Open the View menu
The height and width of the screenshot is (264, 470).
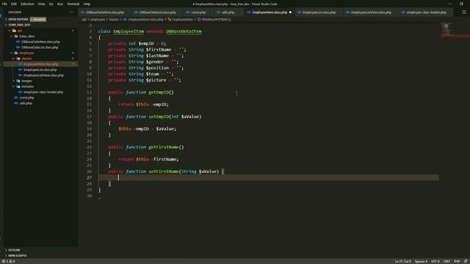[x=41, y=4]
